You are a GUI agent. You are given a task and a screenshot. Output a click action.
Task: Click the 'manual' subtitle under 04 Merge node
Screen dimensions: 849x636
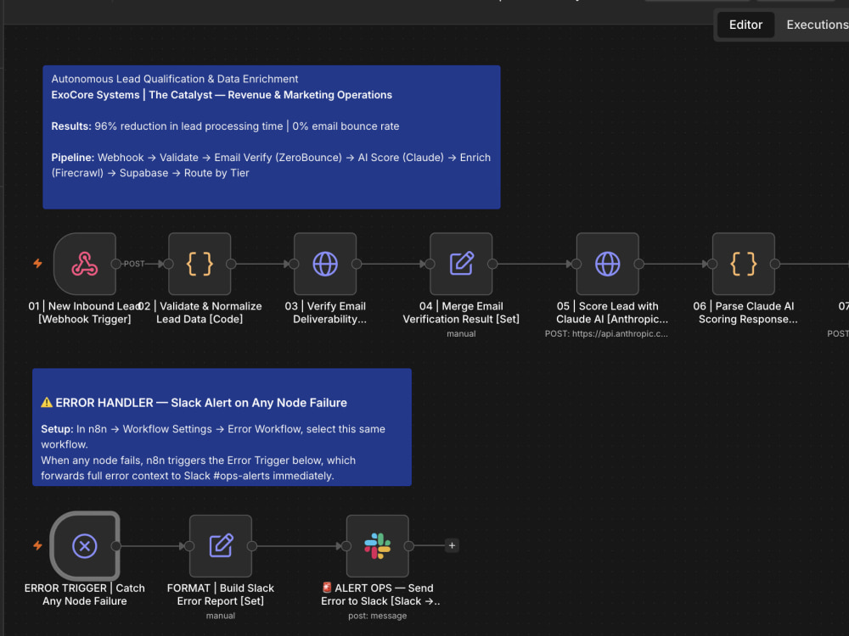pyautogui.click(x=461, y=333)
